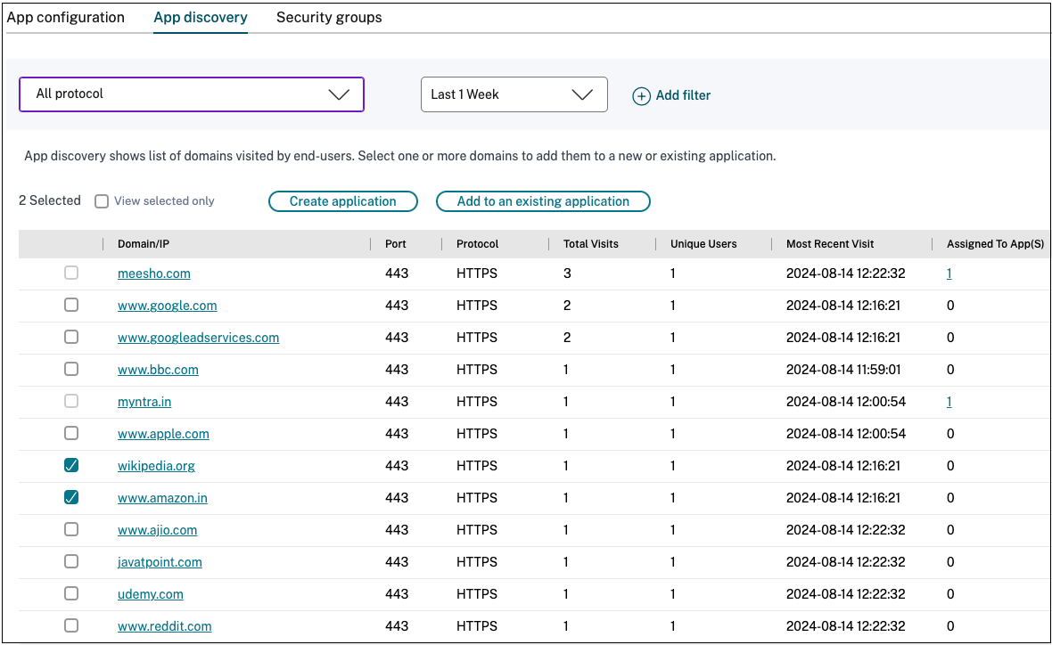Open the All protocol dropdown
This screenshot has width=1052, height=645.
tap(192, 94)
